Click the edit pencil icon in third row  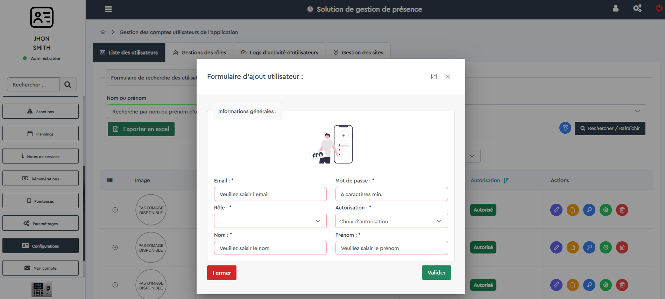pyautogui.click(x=556, y=285)
